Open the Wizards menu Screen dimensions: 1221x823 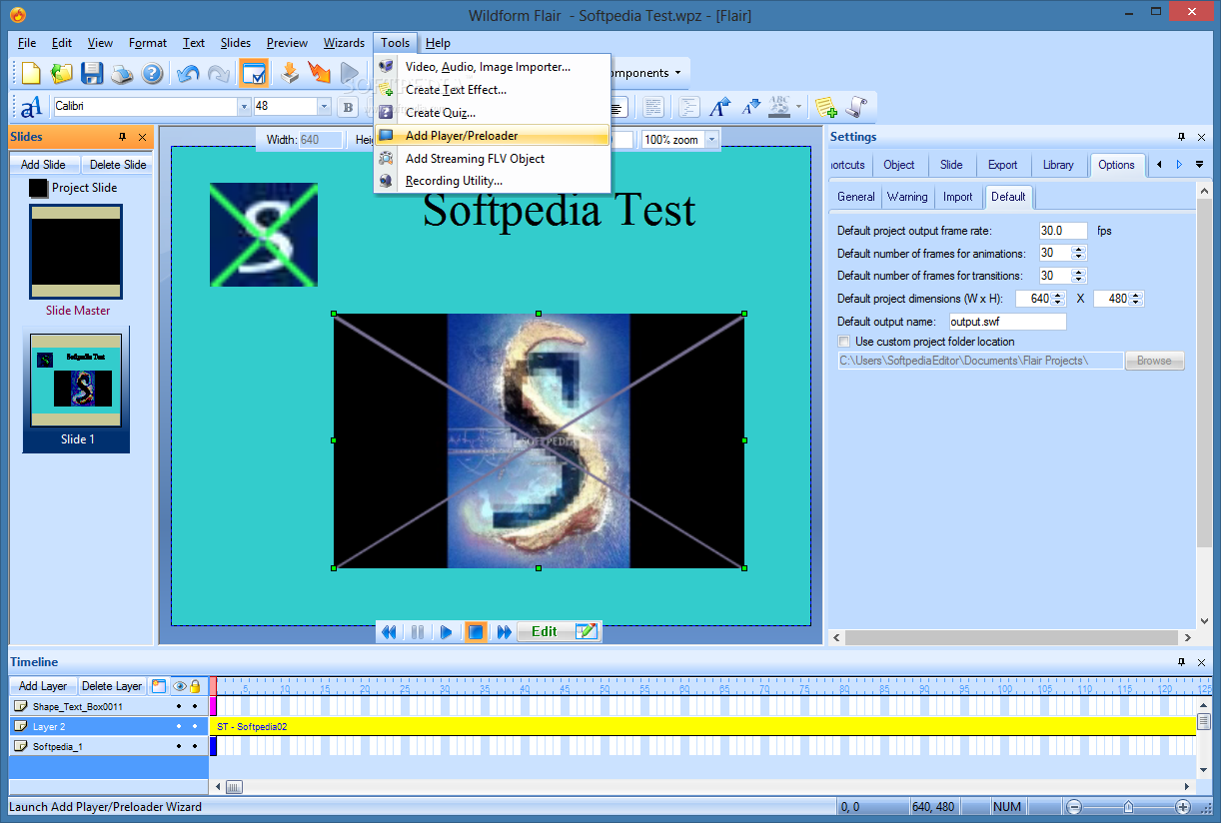[344, 43]
